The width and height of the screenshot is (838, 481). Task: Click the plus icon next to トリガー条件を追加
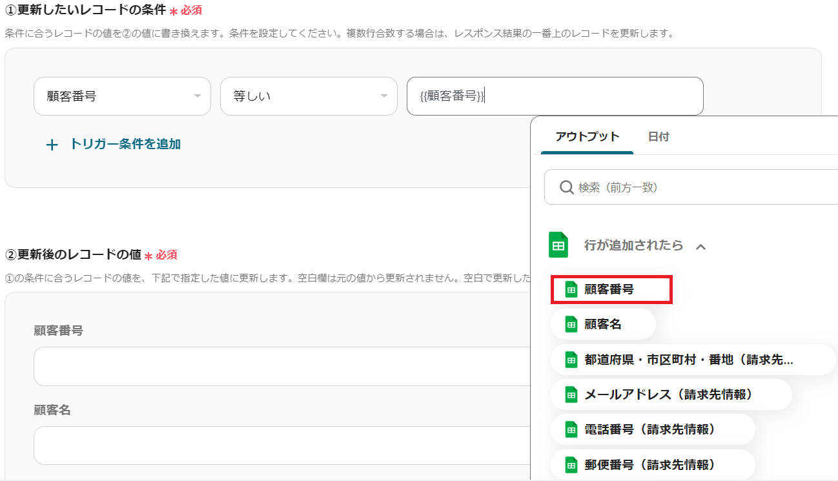click(x=52, y=145)
